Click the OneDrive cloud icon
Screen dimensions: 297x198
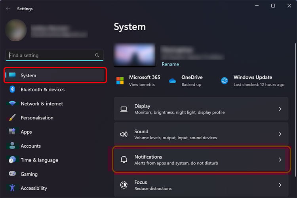pyautogui.click(x=172, y=81)
